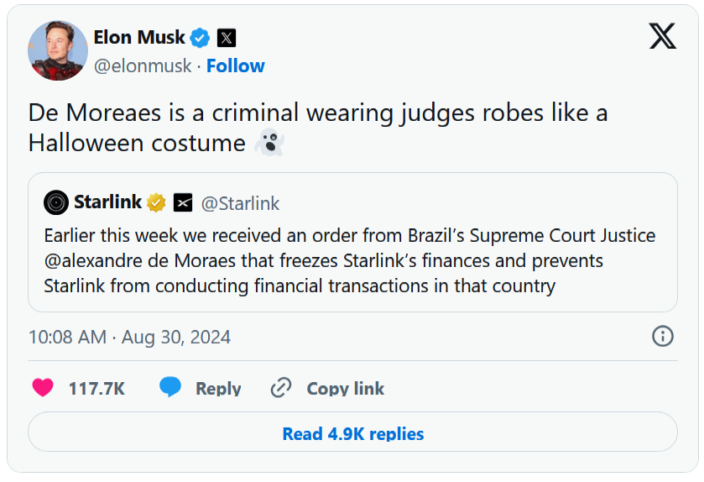704x482 pixels.
Task: Click the SpaceX affiliation badge next to Starlink
Action: [183, 202]
